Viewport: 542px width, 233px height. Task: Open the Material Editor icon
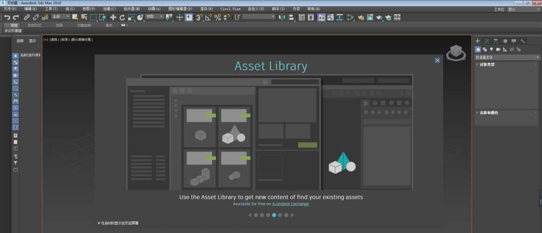(x=351, y=17)
